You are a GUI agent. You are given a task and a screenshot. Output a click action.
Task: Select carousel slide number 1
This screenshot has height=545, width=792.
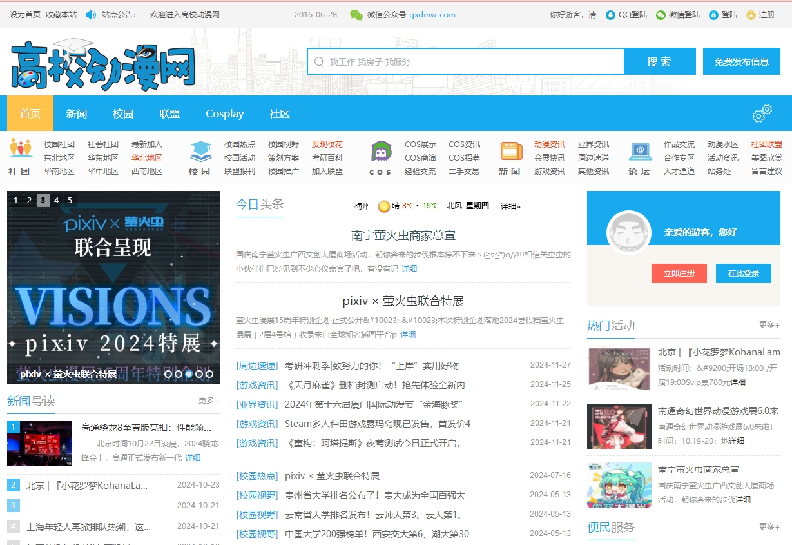[15, 201]
